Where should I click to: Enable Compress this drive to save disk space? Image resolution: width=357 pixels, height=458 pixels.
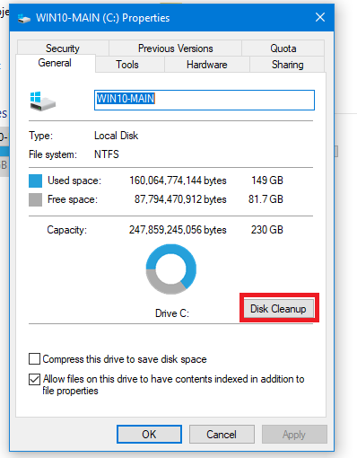34,358
